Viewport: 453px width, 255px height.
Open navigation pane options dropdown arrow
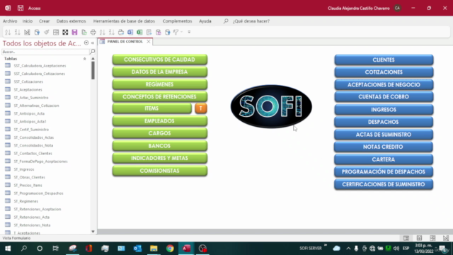(x=86, y=42)
